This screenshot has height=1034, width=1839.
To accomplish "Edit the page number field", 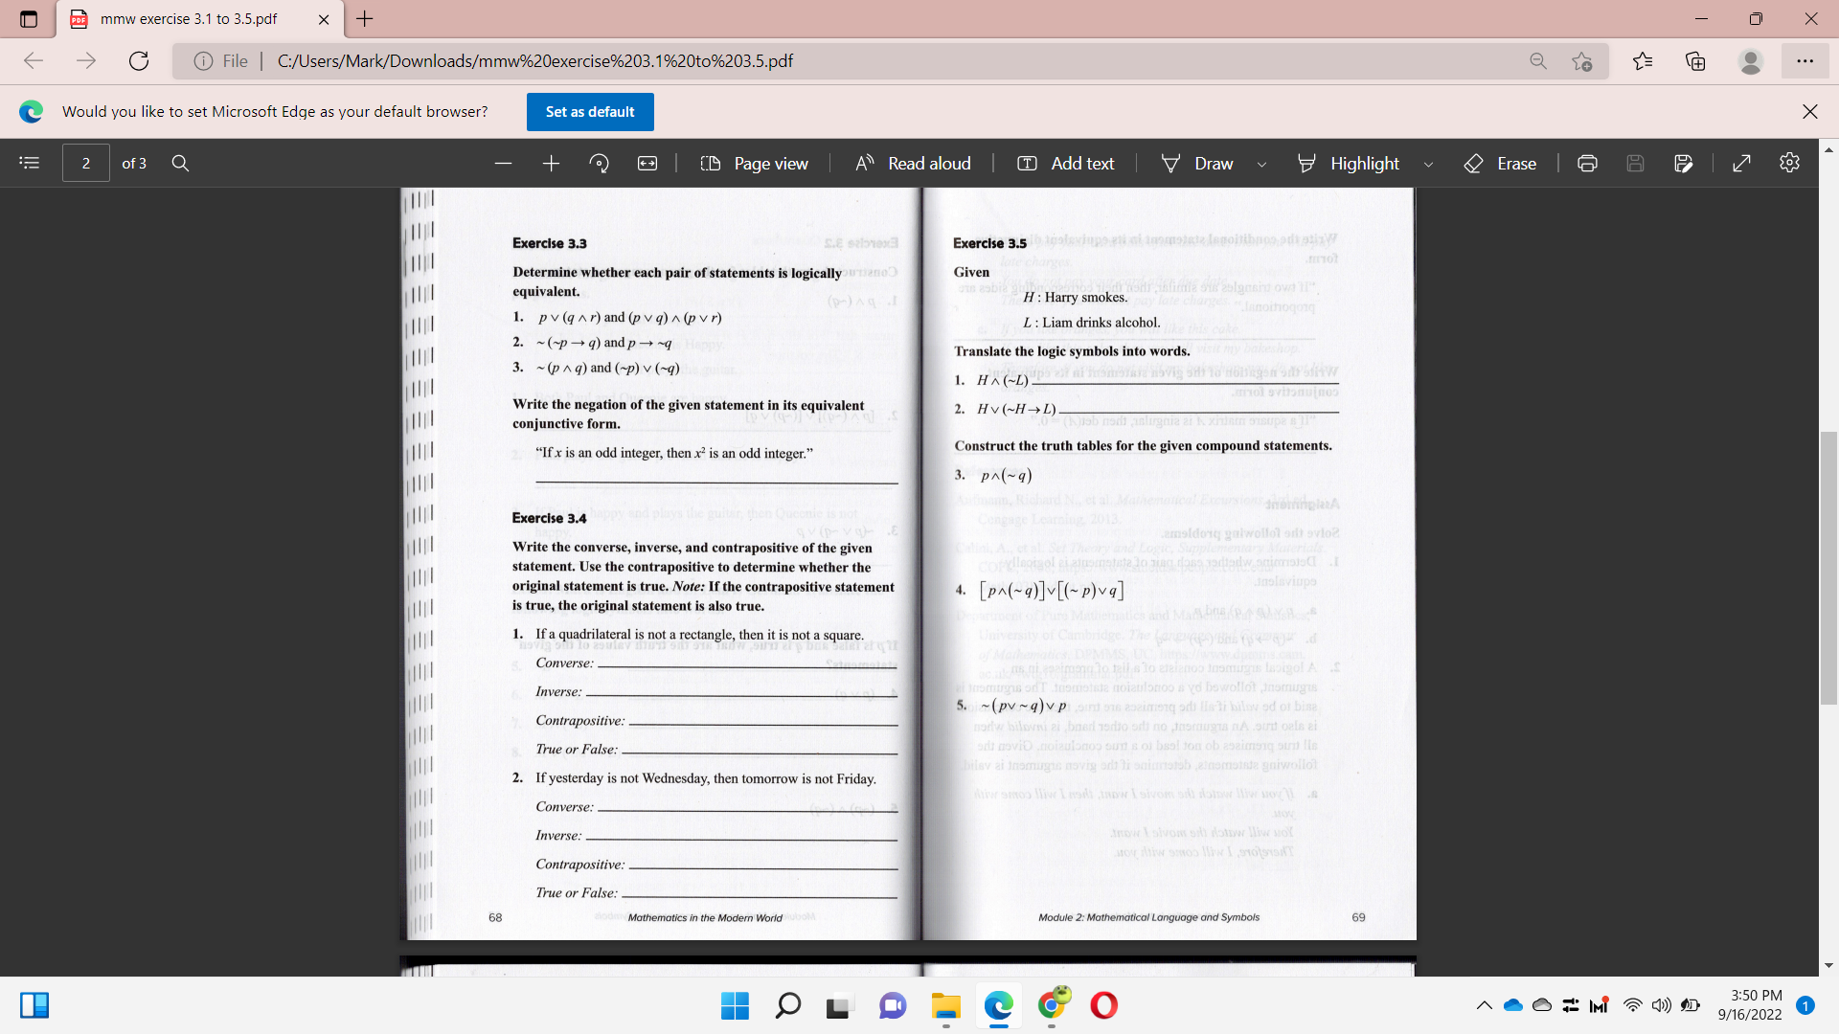I will pos(85,163).
